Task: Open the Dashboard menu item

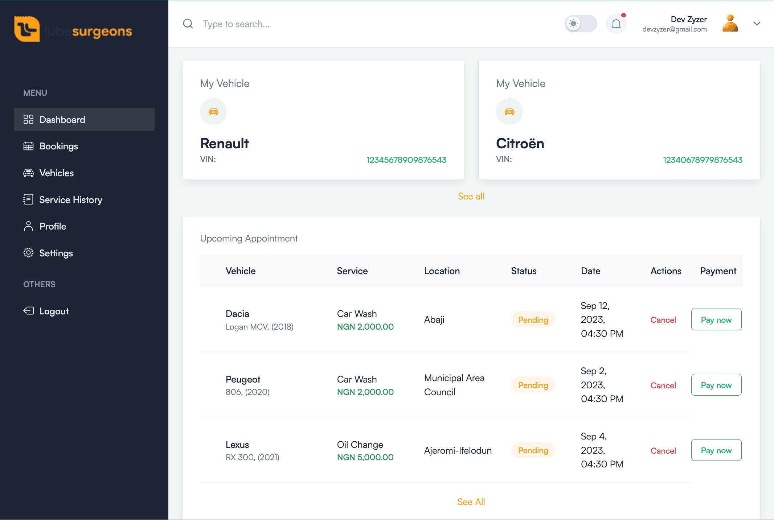Action: click(x=84, y=119)
